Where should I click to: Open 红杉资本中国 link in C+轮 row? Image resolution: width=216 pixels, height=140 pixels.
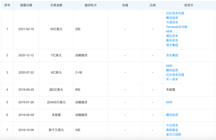tap(175, 75)
